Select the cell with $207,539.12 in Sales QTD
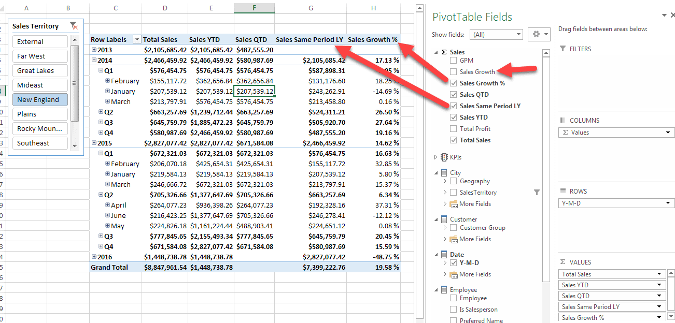This screenshot has width=675, height=323. [254, 91]
